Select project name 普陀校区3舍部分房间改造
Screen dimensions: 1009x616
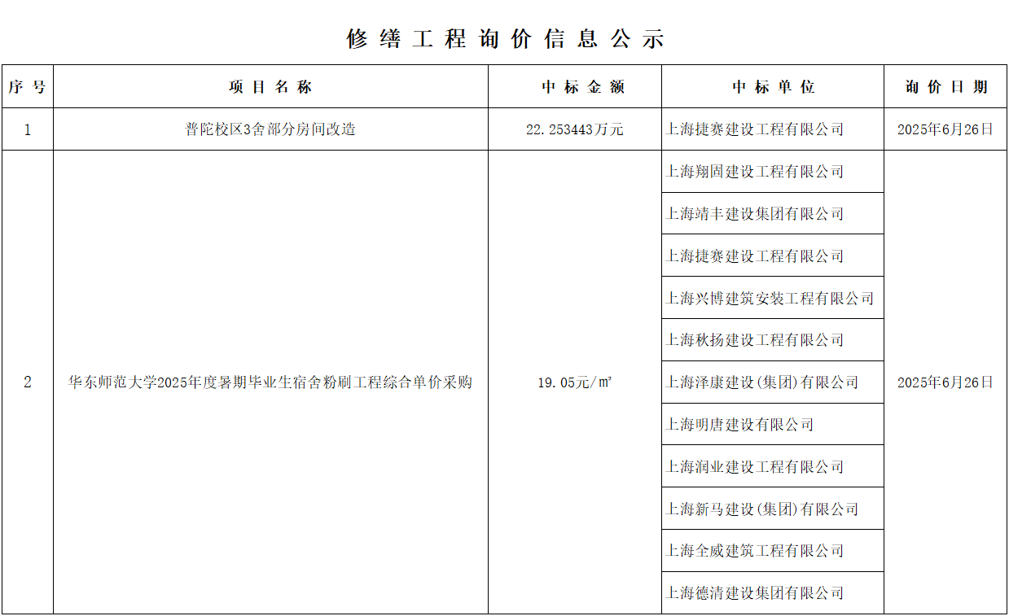[270, 129]
